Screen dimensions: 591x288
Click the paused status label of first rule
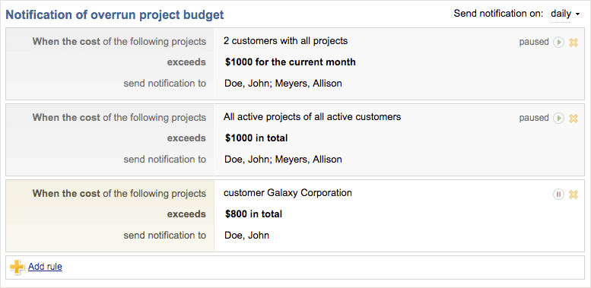pos(534,42)
